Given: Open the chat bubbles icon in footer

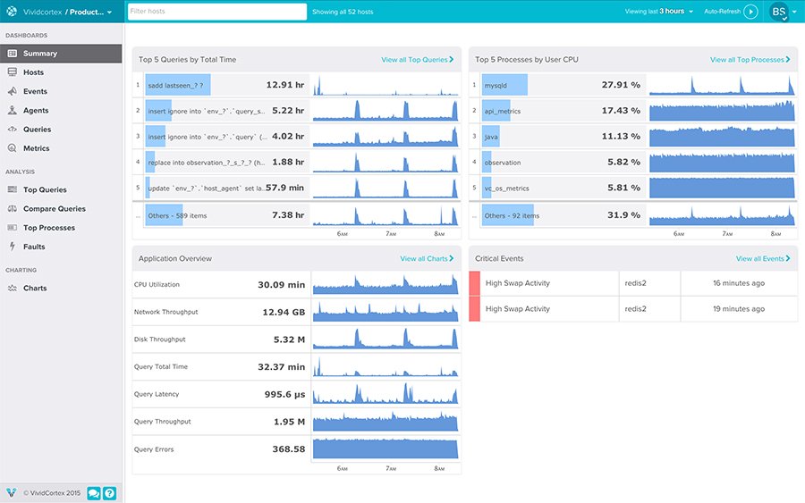Looking at the screenshot, I should [x=94, y=492].
